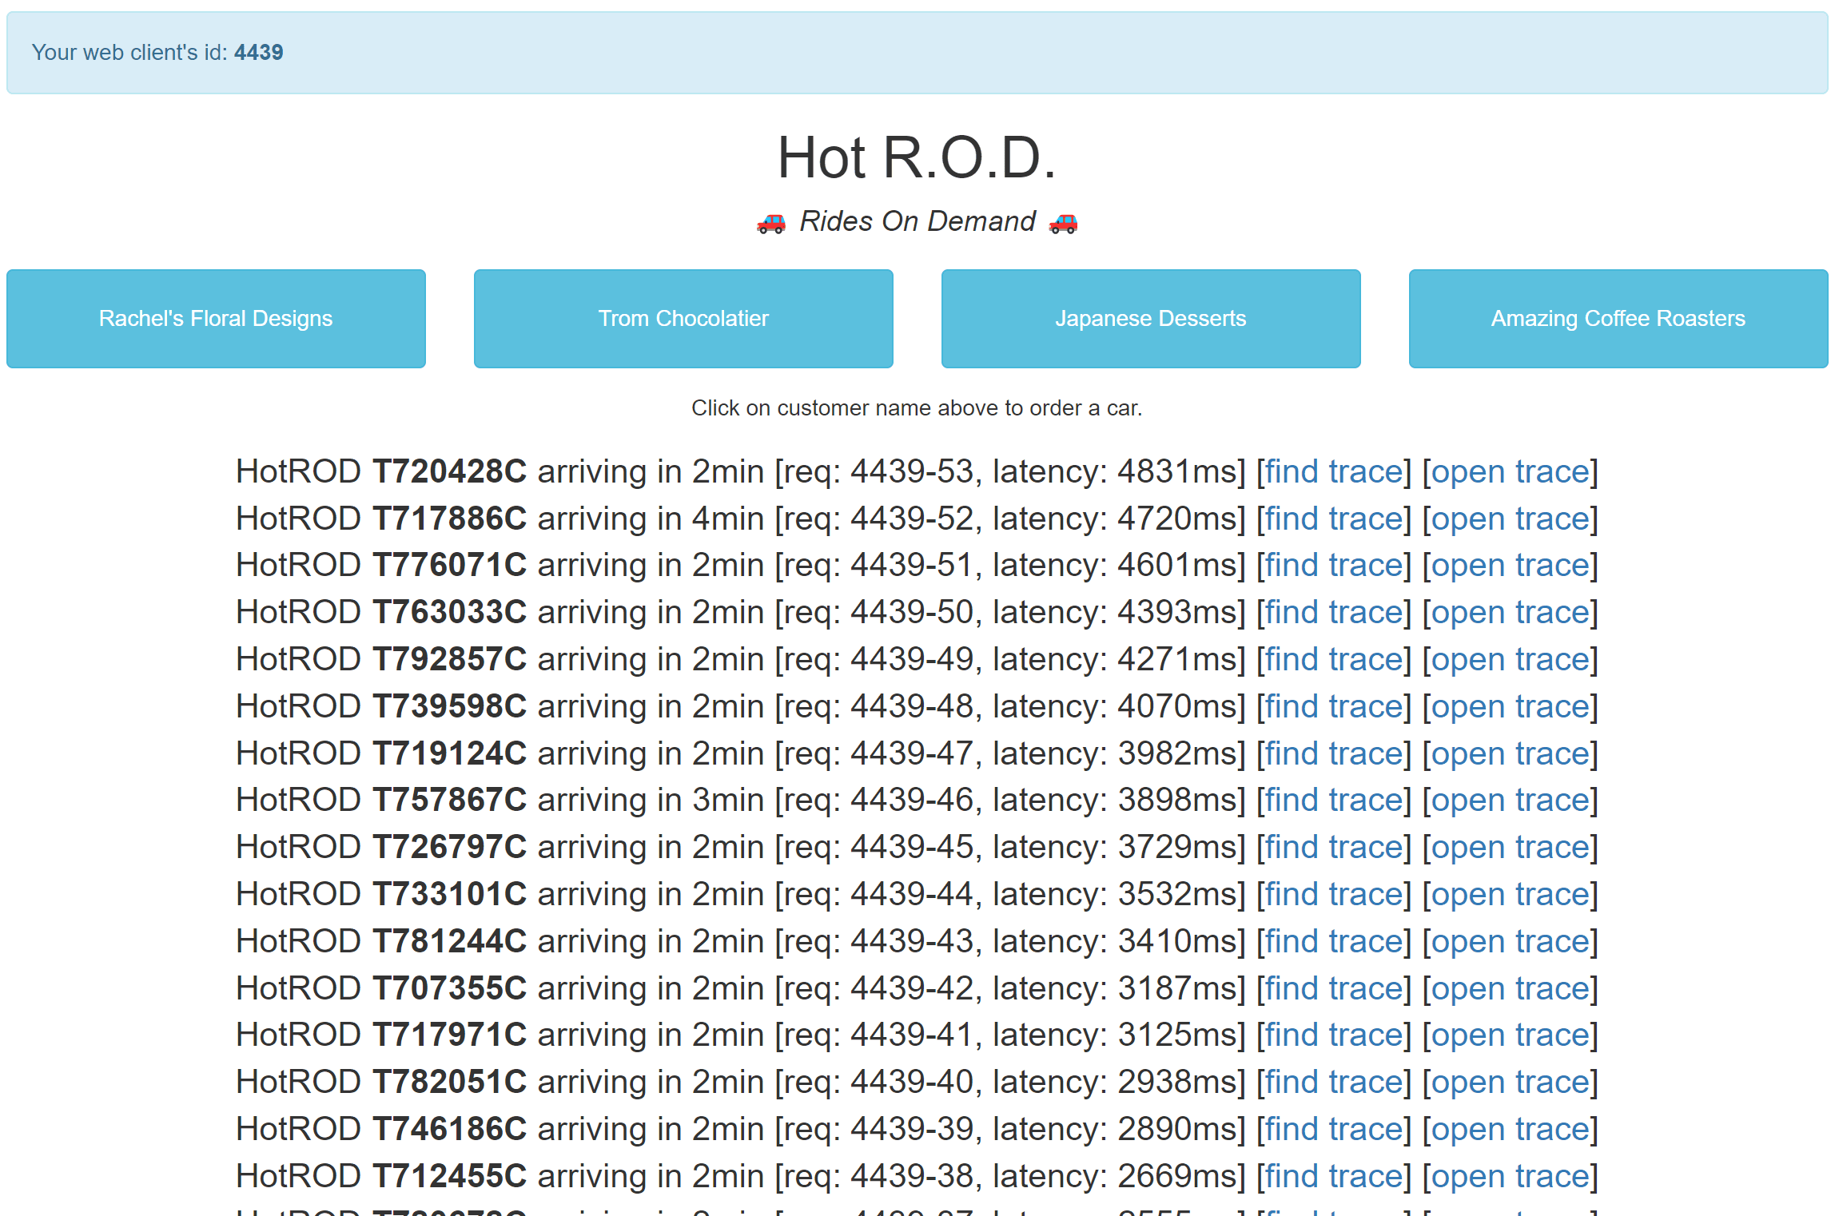Find trace for request 4439-44
The image size is (1847, 1216).
pyautogui.click(x=1334, y=895)
